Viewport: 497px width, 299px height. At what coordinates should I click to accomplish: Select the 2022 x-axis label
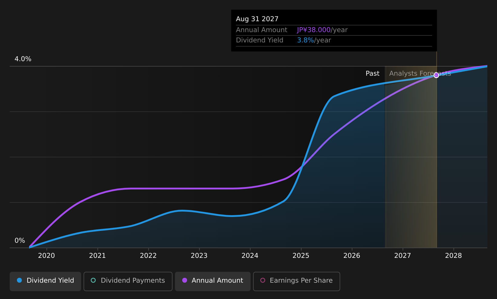[x=148, y=256]
